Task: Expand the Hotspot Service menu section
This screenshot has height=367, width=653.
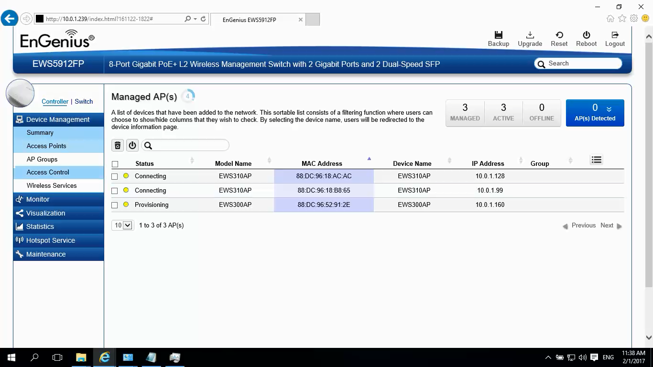Action: [58, 240]
